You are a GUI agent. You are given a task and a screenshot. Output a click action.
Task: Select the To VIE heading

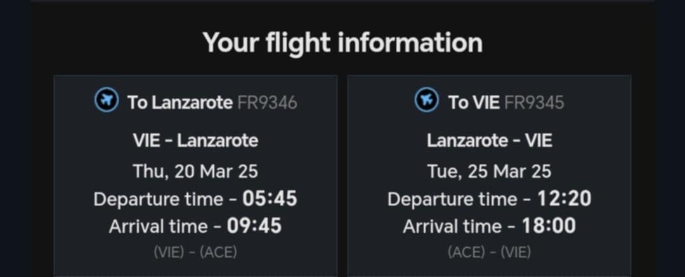tap(474, 103)
